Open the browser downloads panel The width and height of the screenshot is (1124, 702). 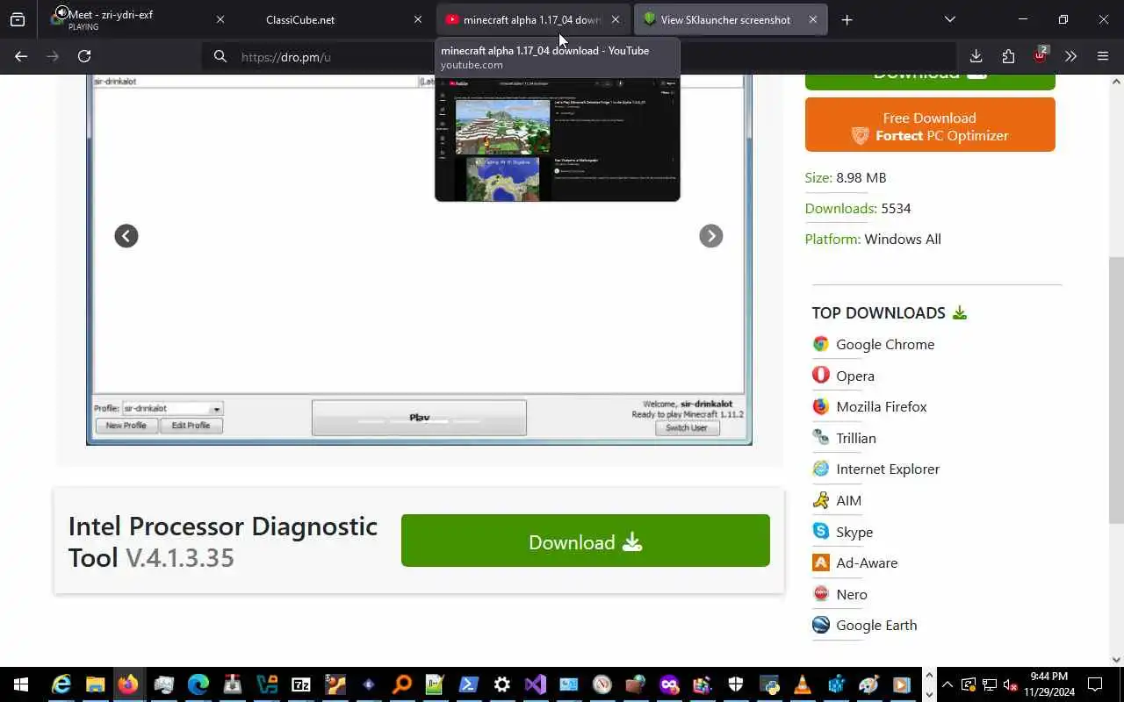point(976,56)
